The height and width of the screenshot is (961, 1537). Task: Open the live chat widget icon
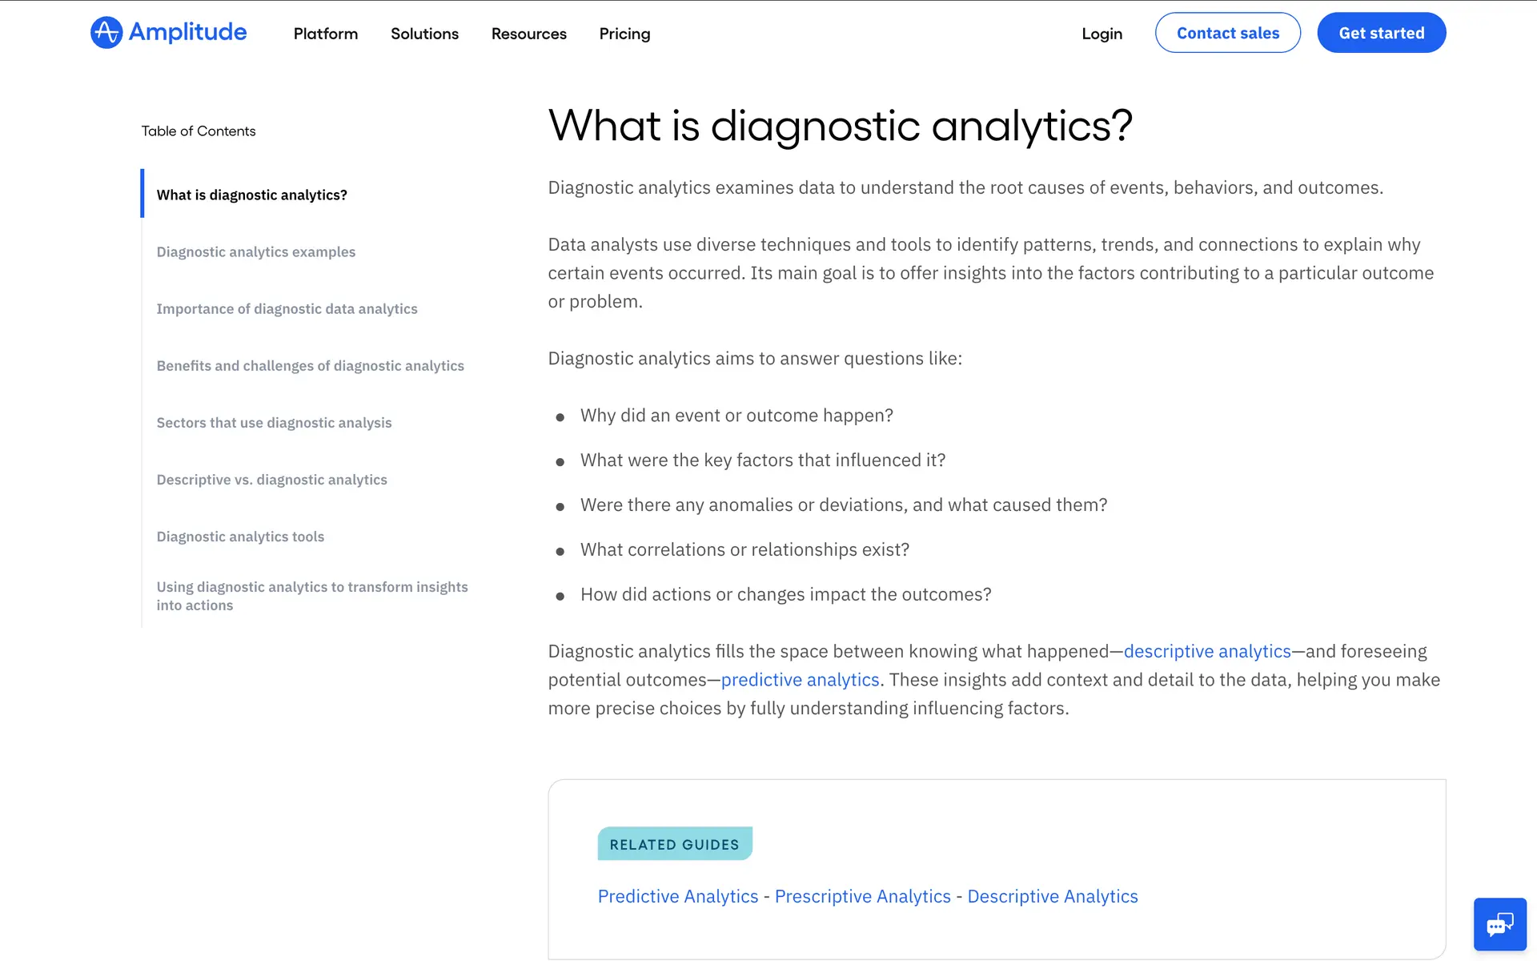pos(1499,924)
